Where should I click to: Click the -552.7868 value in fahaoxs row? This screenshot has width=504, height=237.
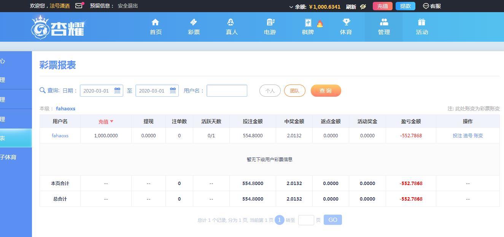411,135
